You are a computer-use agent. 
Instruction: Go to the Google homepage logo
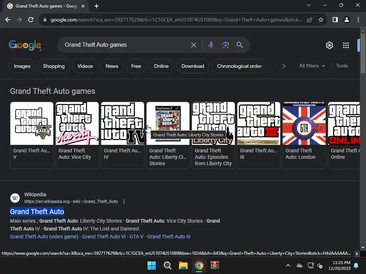(25, 45)
